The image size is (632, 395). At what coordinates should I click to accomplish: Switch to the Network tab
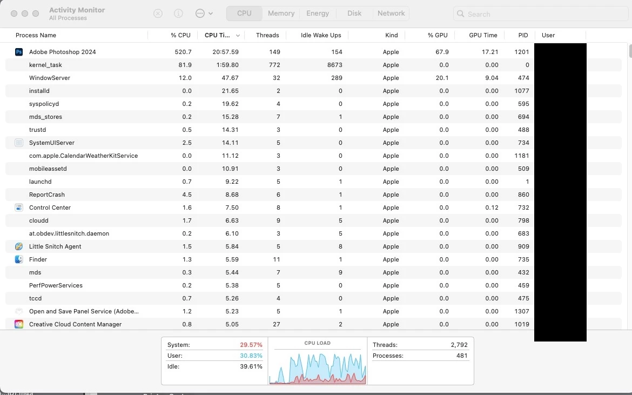(x=391, y=14)
